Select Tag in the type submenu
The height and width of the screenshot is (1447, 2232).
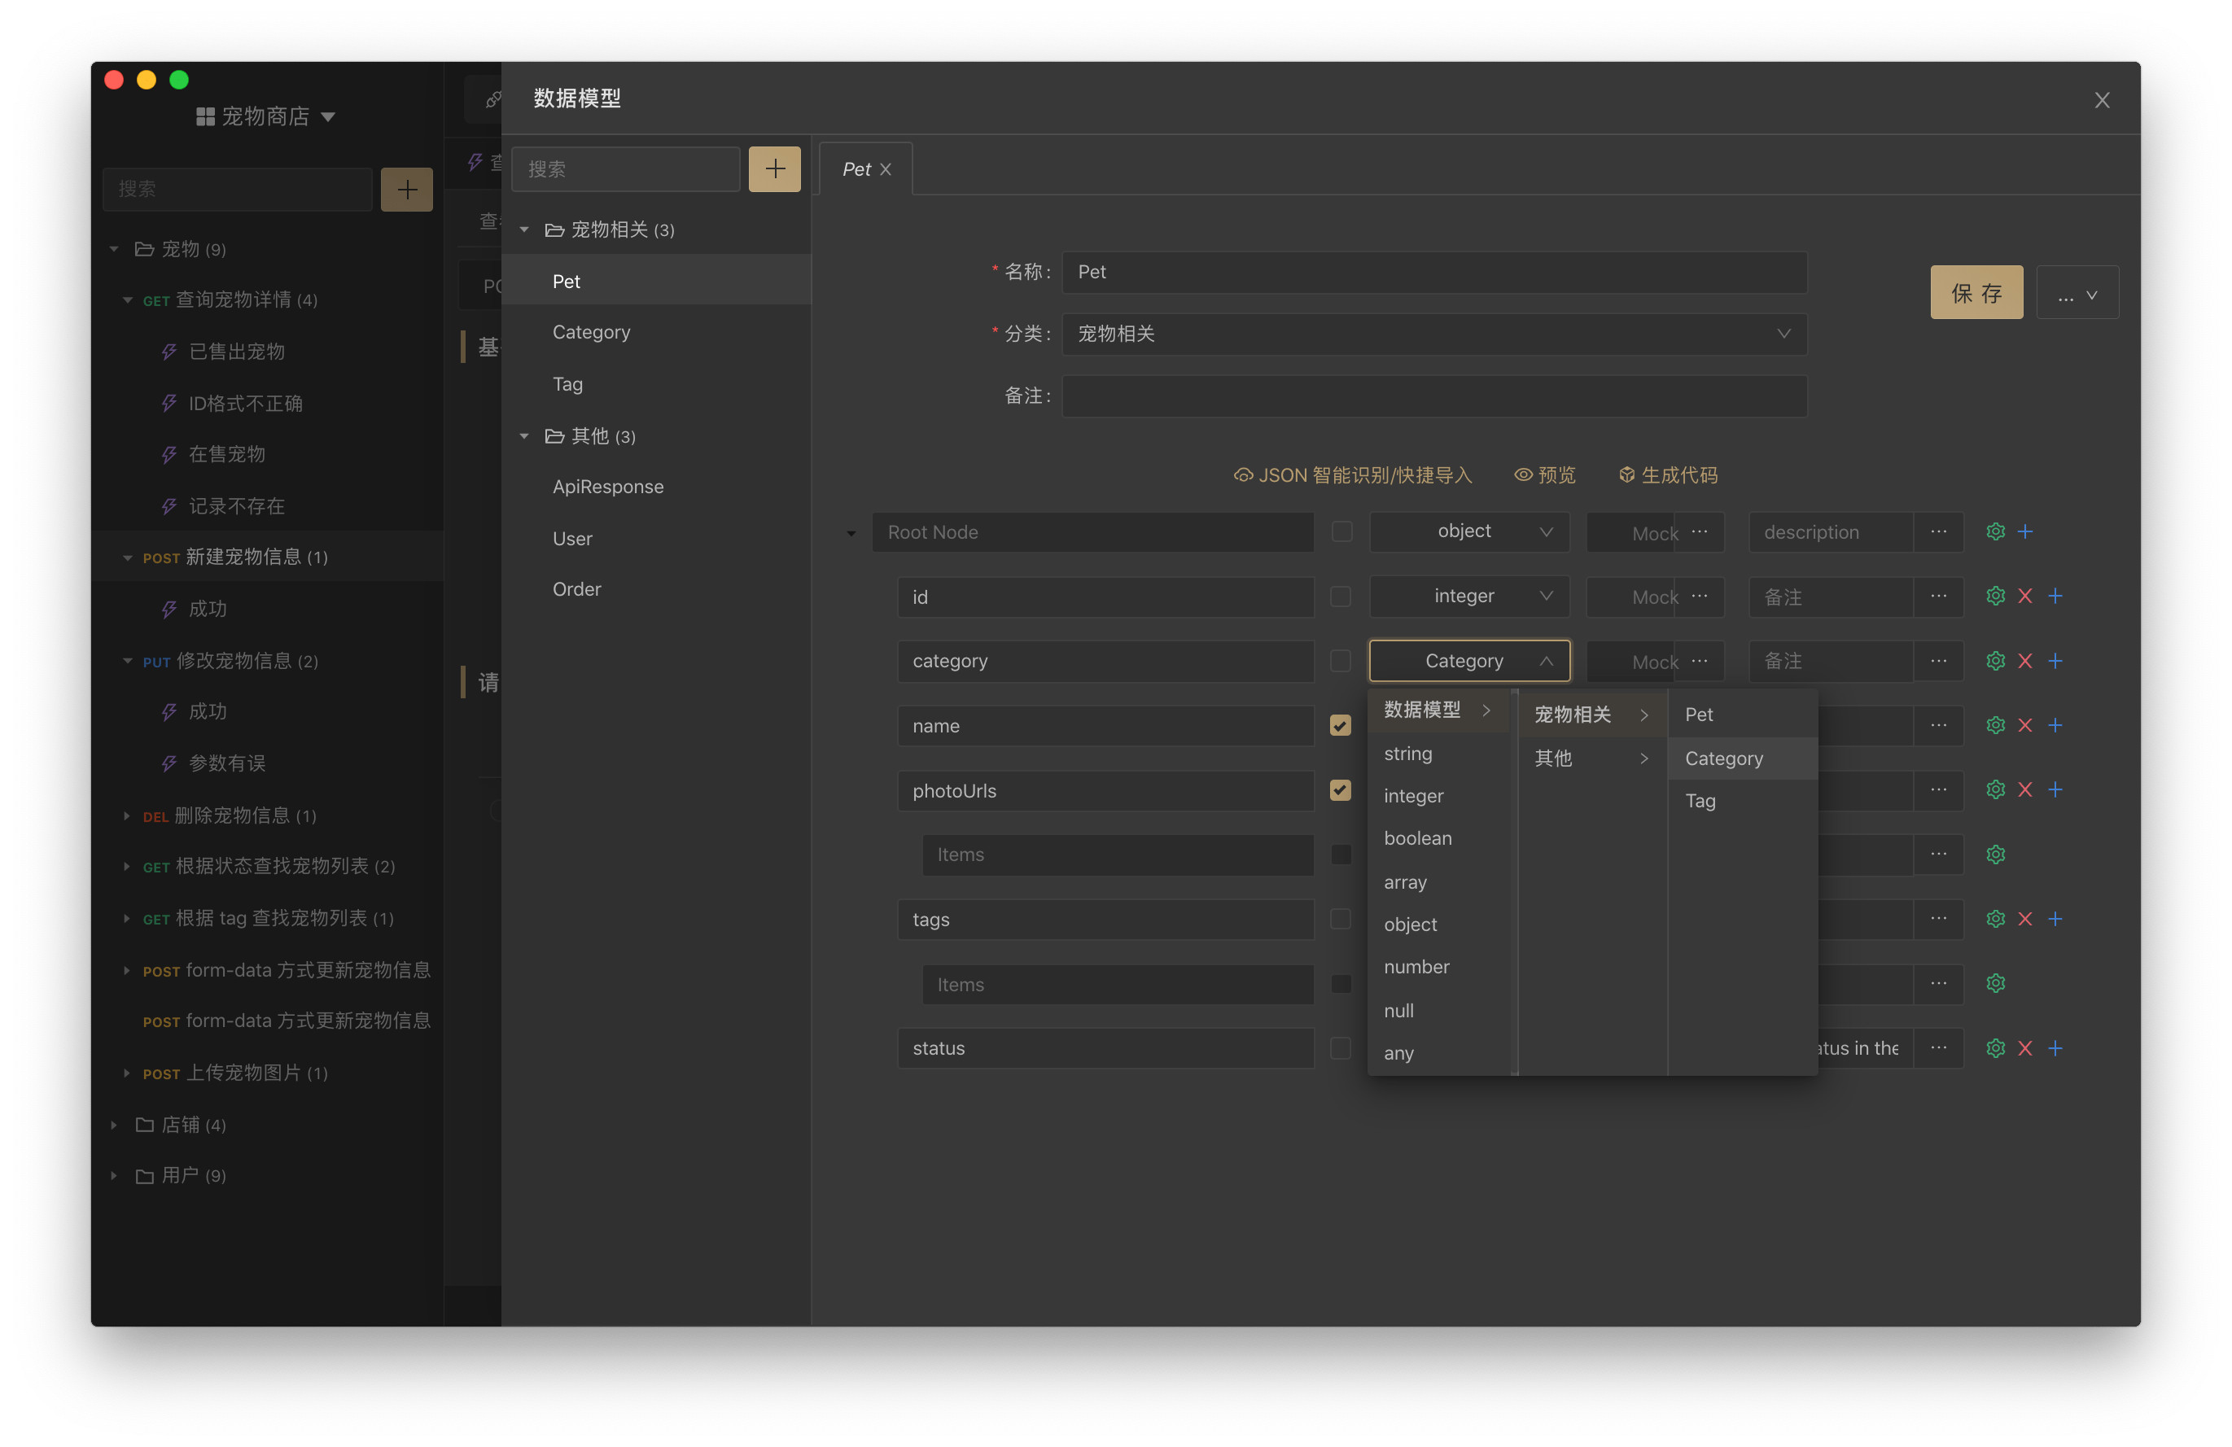pyautogui.click(x=1700, y=801)
